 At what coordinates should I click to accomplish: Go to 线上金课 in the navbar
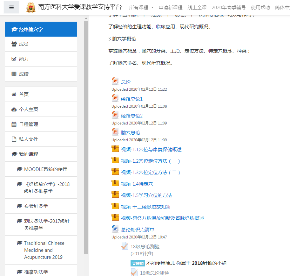[197, 7]
